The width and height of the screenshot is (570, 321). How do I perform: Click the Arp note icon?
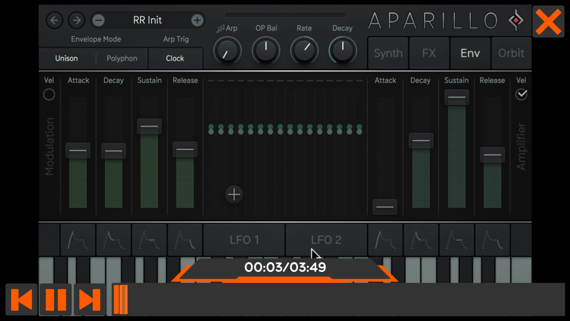[x=220, y=29]
